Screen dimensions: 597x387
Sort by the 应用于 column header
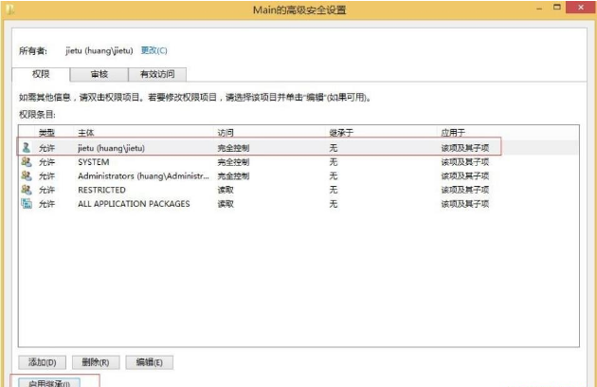[x=453, y=133]
